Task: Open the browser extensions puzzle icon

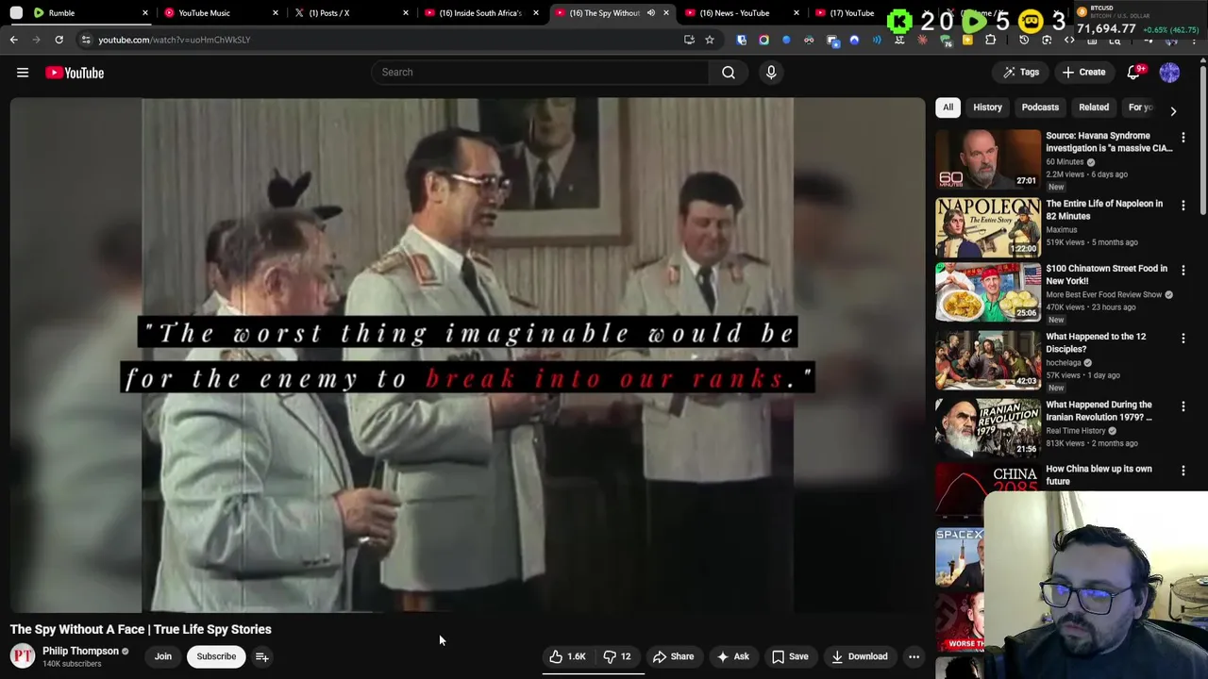Action: click(991, 40)
